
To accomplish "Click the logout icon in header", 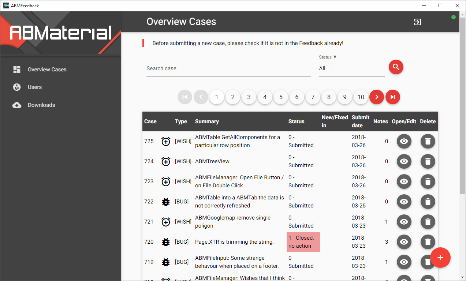I will coord(417,22).
